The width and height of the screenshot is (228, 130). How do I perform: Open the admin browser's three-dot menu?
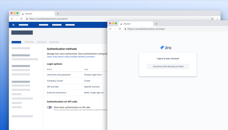[x=217, y=19]
